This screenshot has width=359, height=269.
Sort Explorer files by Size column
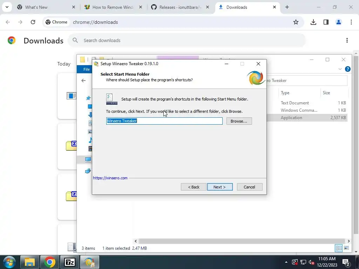pos(326,92)
